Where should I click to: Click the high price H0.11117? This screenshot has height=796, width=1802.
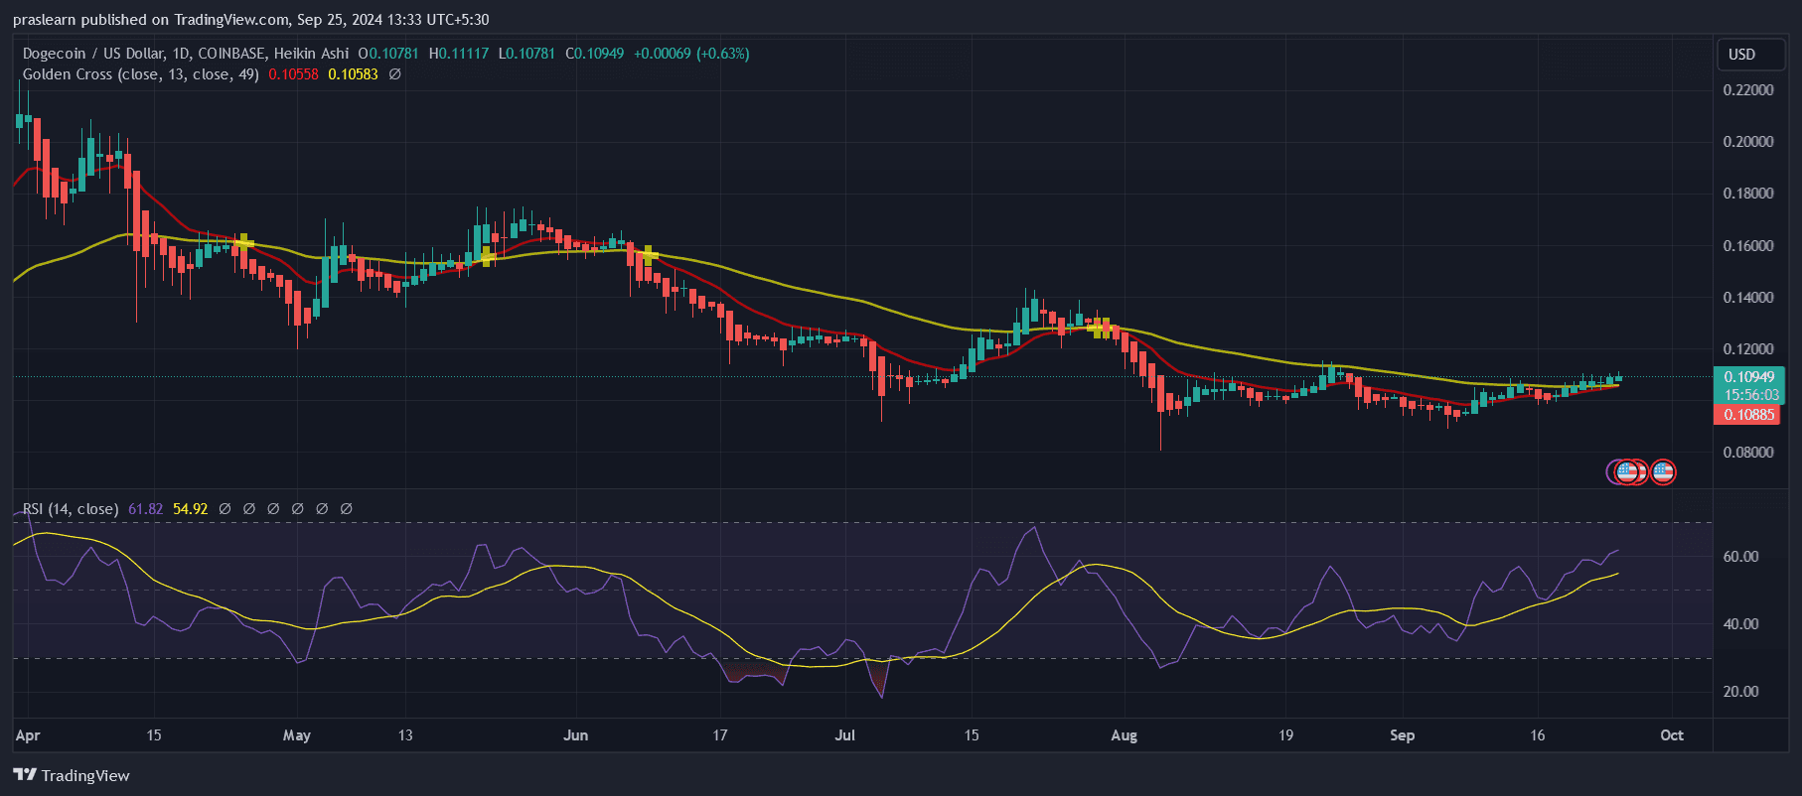[458, 54]
